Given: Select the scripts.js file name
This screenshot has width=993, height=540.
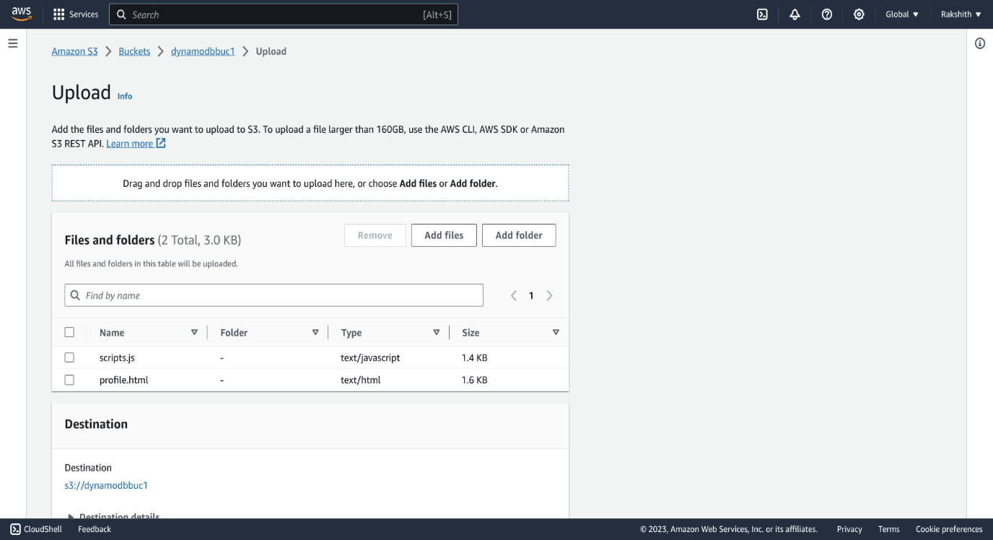Looking at the screenshot, I should [117, 357].
